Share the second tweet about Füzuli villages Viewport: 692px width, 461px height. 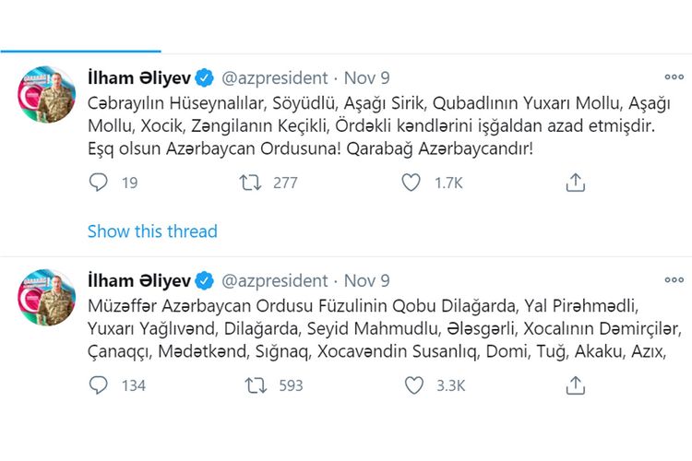point(575,385)
